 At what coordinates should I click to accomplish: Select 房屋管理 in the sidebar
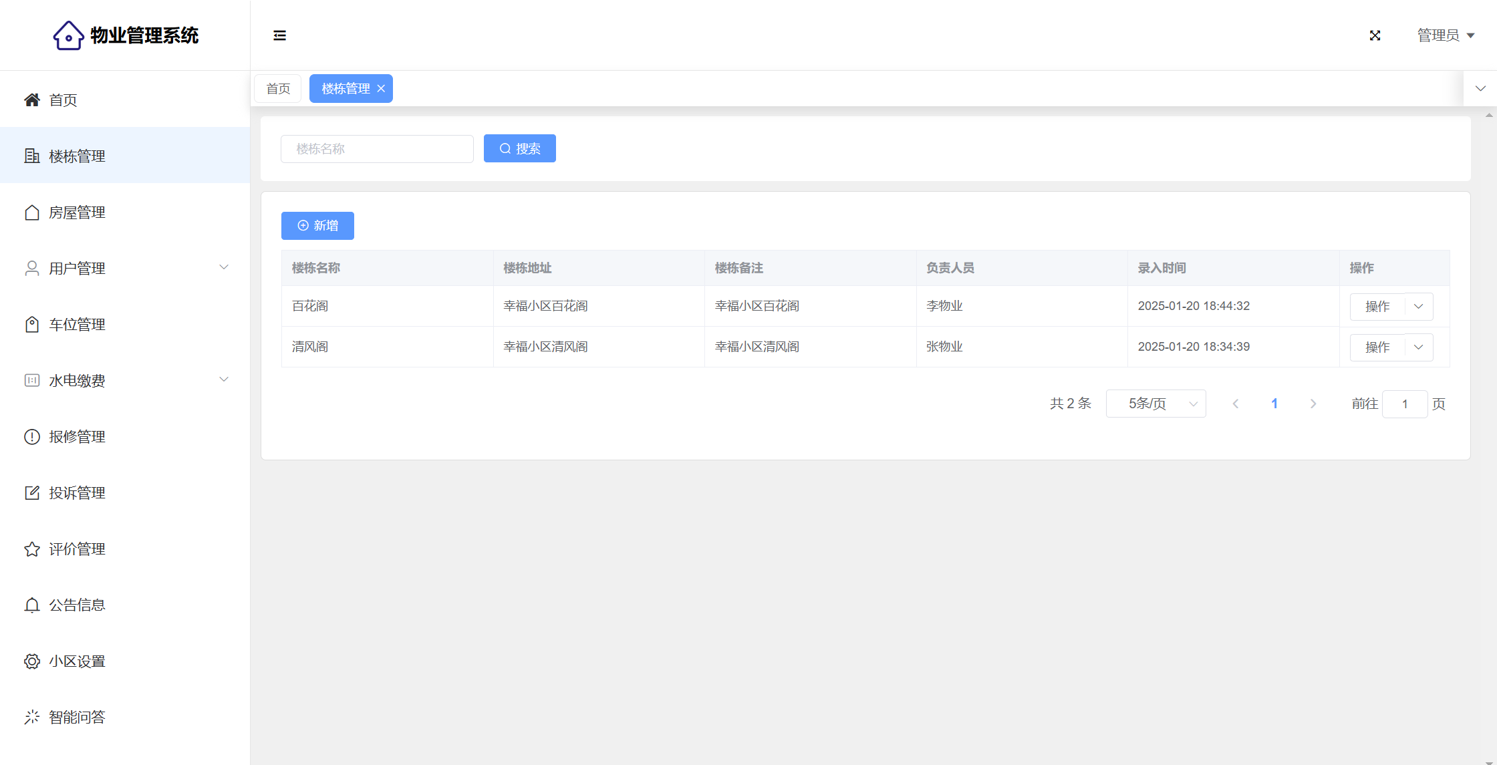(x=77, y=212)
